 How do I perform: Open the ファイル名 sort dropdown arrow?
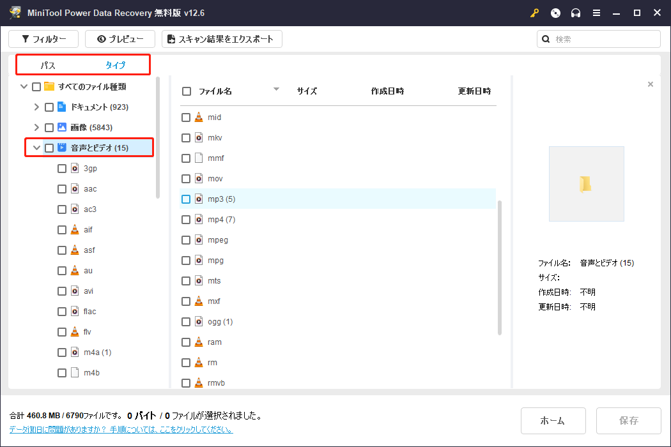pos(276,90)
